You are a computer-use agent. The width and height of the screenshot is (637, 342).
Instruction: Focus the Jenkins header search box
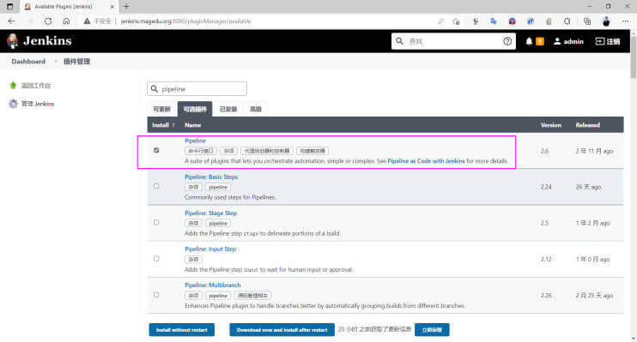click(453, 41)
